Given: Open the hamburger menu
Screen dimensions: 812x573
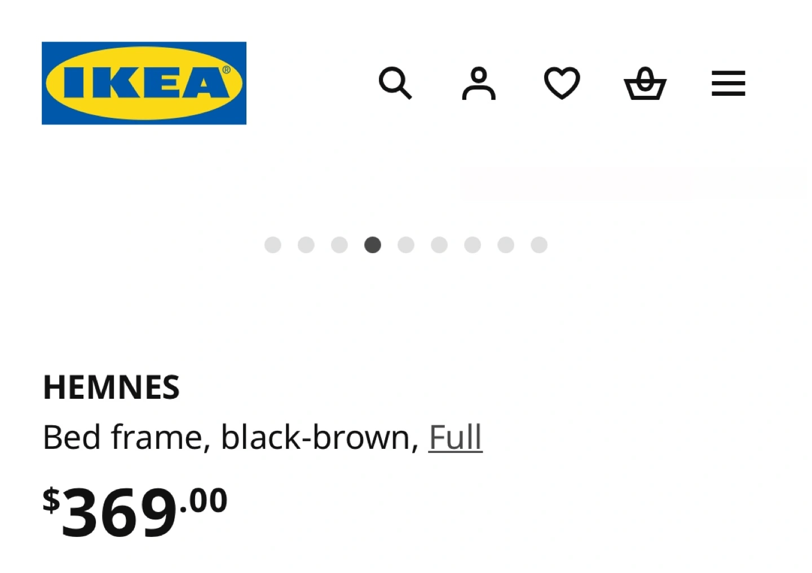Looking at the screenshot, I should (728, 83).
